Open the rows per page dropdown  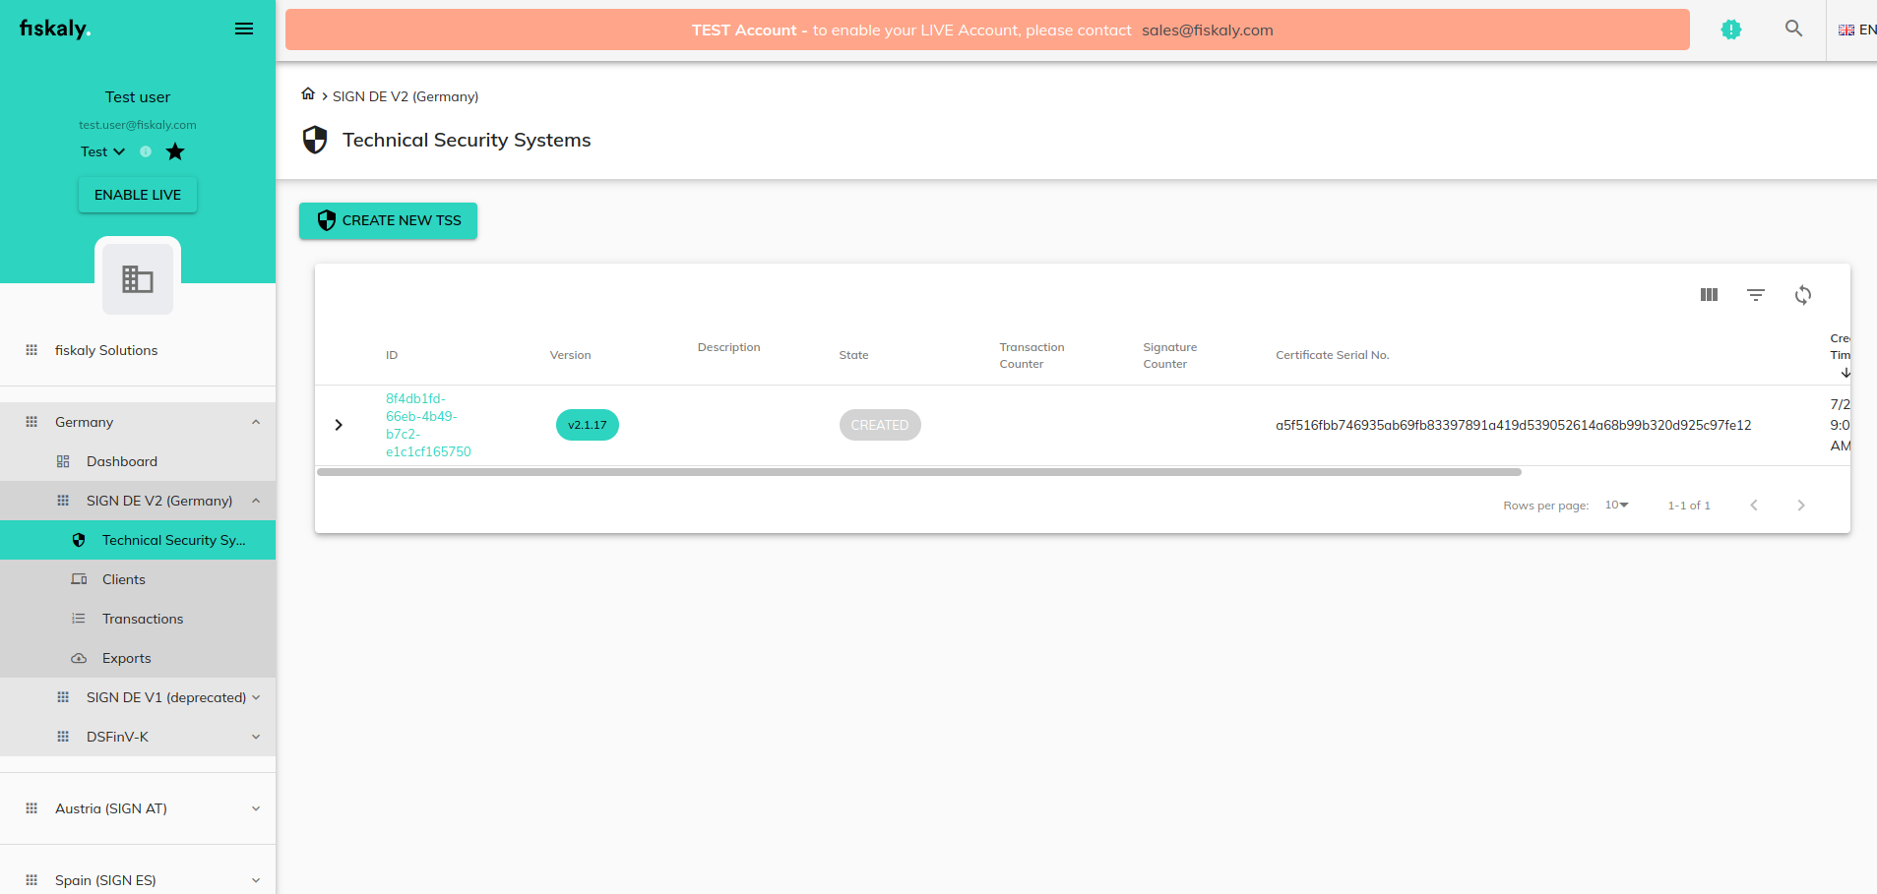(1616, 505)
